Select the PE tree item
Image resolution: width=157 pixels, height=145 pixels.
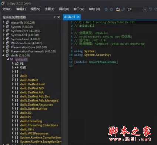(x=22, y=64)
